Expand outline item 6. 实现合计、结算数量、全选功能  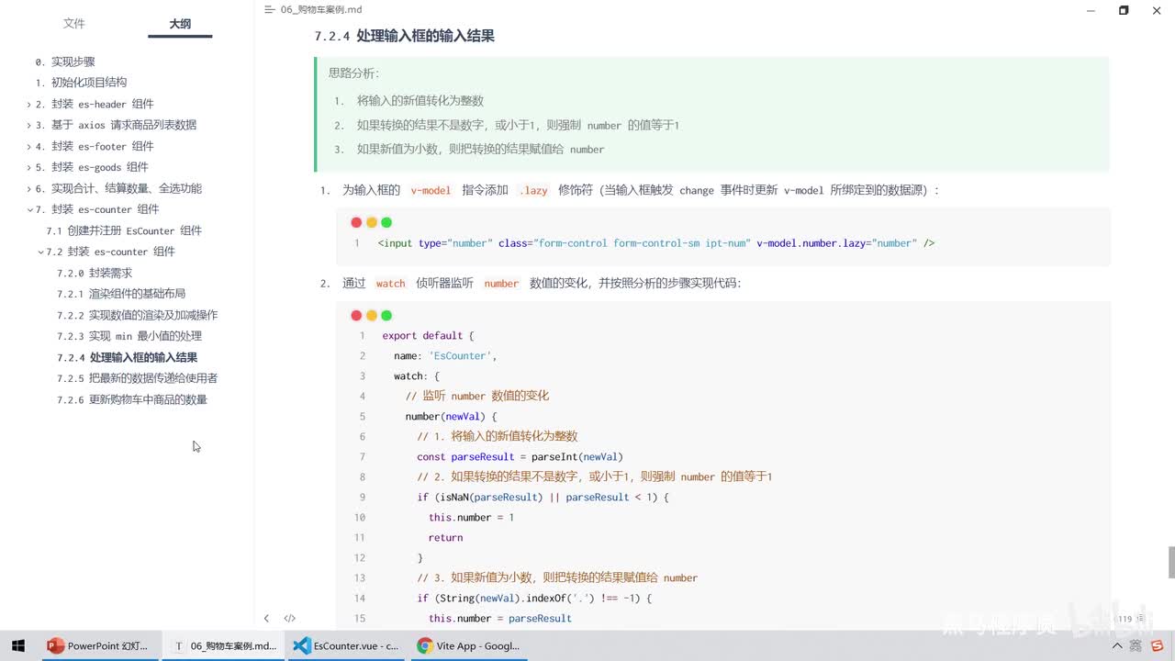coord(28,189)
